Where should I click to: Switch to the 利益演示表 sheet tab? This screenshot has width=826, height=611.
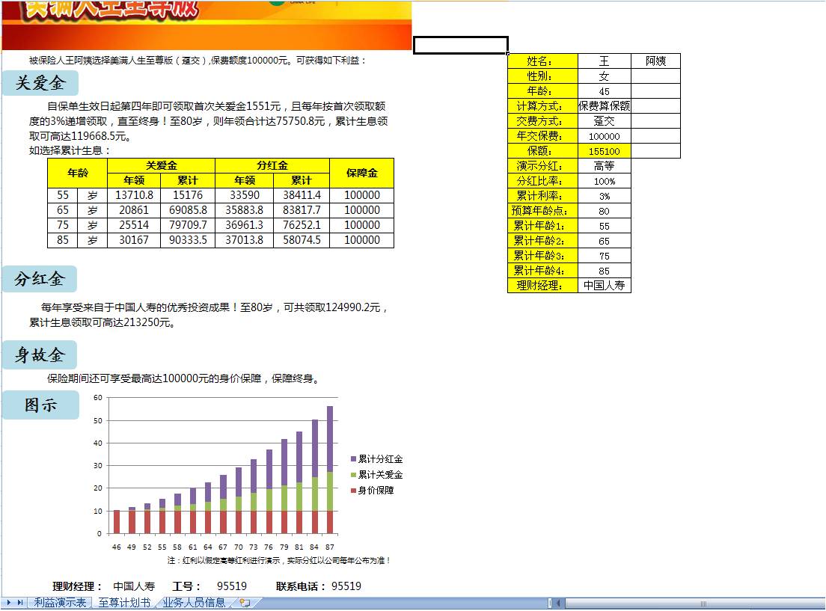tap(60, 603)
